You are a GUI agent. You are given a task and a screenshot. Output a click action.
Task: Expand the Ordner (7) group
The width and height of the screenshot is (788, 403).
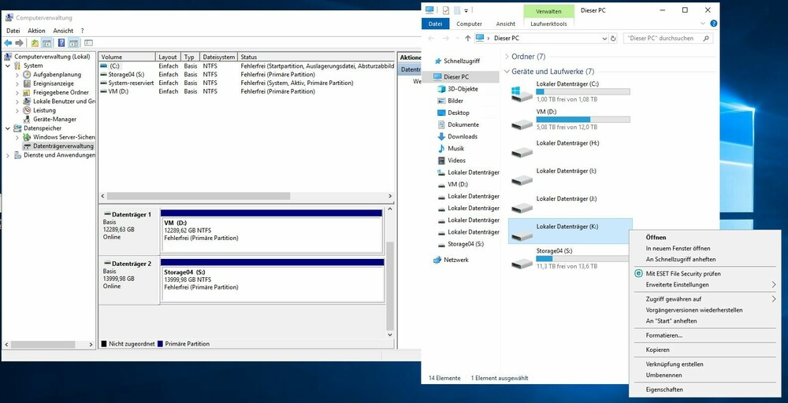[506, 57]
